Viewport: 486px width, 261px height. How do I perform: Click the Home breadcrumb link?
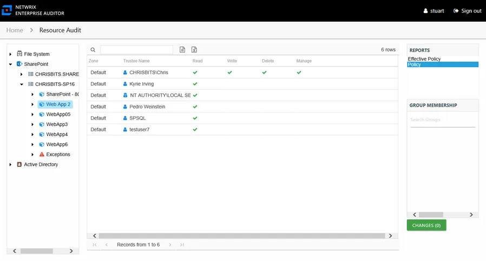[15, 30]
